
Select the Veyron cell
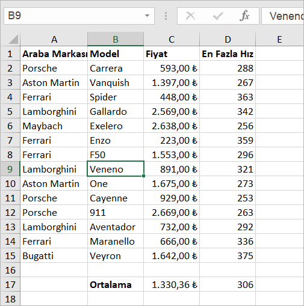[116, 256]
